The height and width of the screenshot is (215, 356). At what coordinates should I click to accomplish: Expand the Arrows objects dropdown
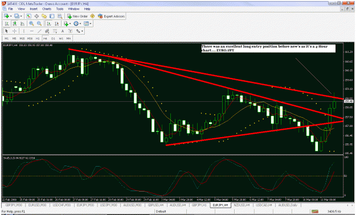[82, 31]
